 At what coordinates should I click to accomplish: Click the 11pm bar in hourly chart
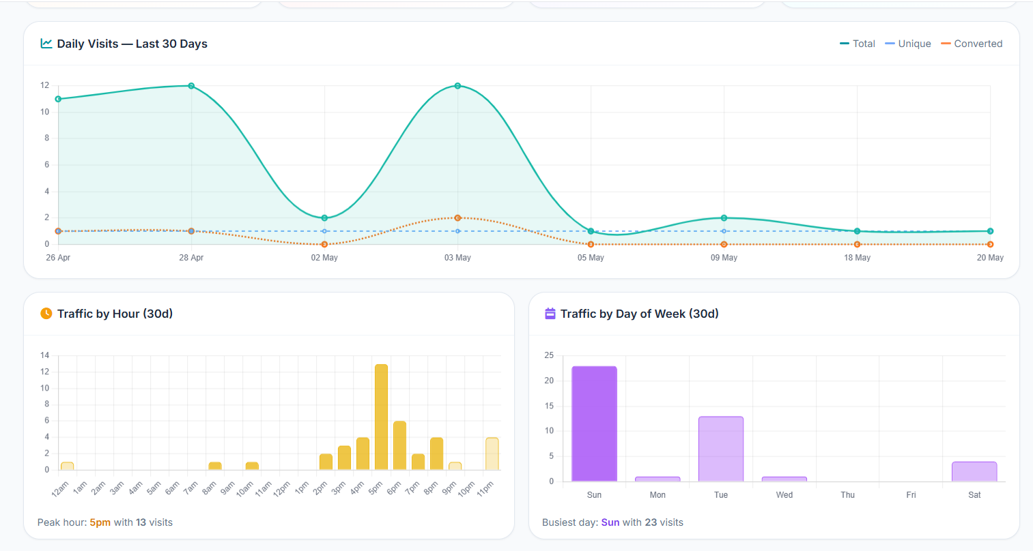click(492, 454)
